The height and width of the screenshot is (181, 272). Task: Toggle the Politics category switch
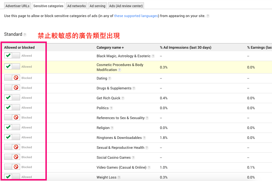point(12,107)
